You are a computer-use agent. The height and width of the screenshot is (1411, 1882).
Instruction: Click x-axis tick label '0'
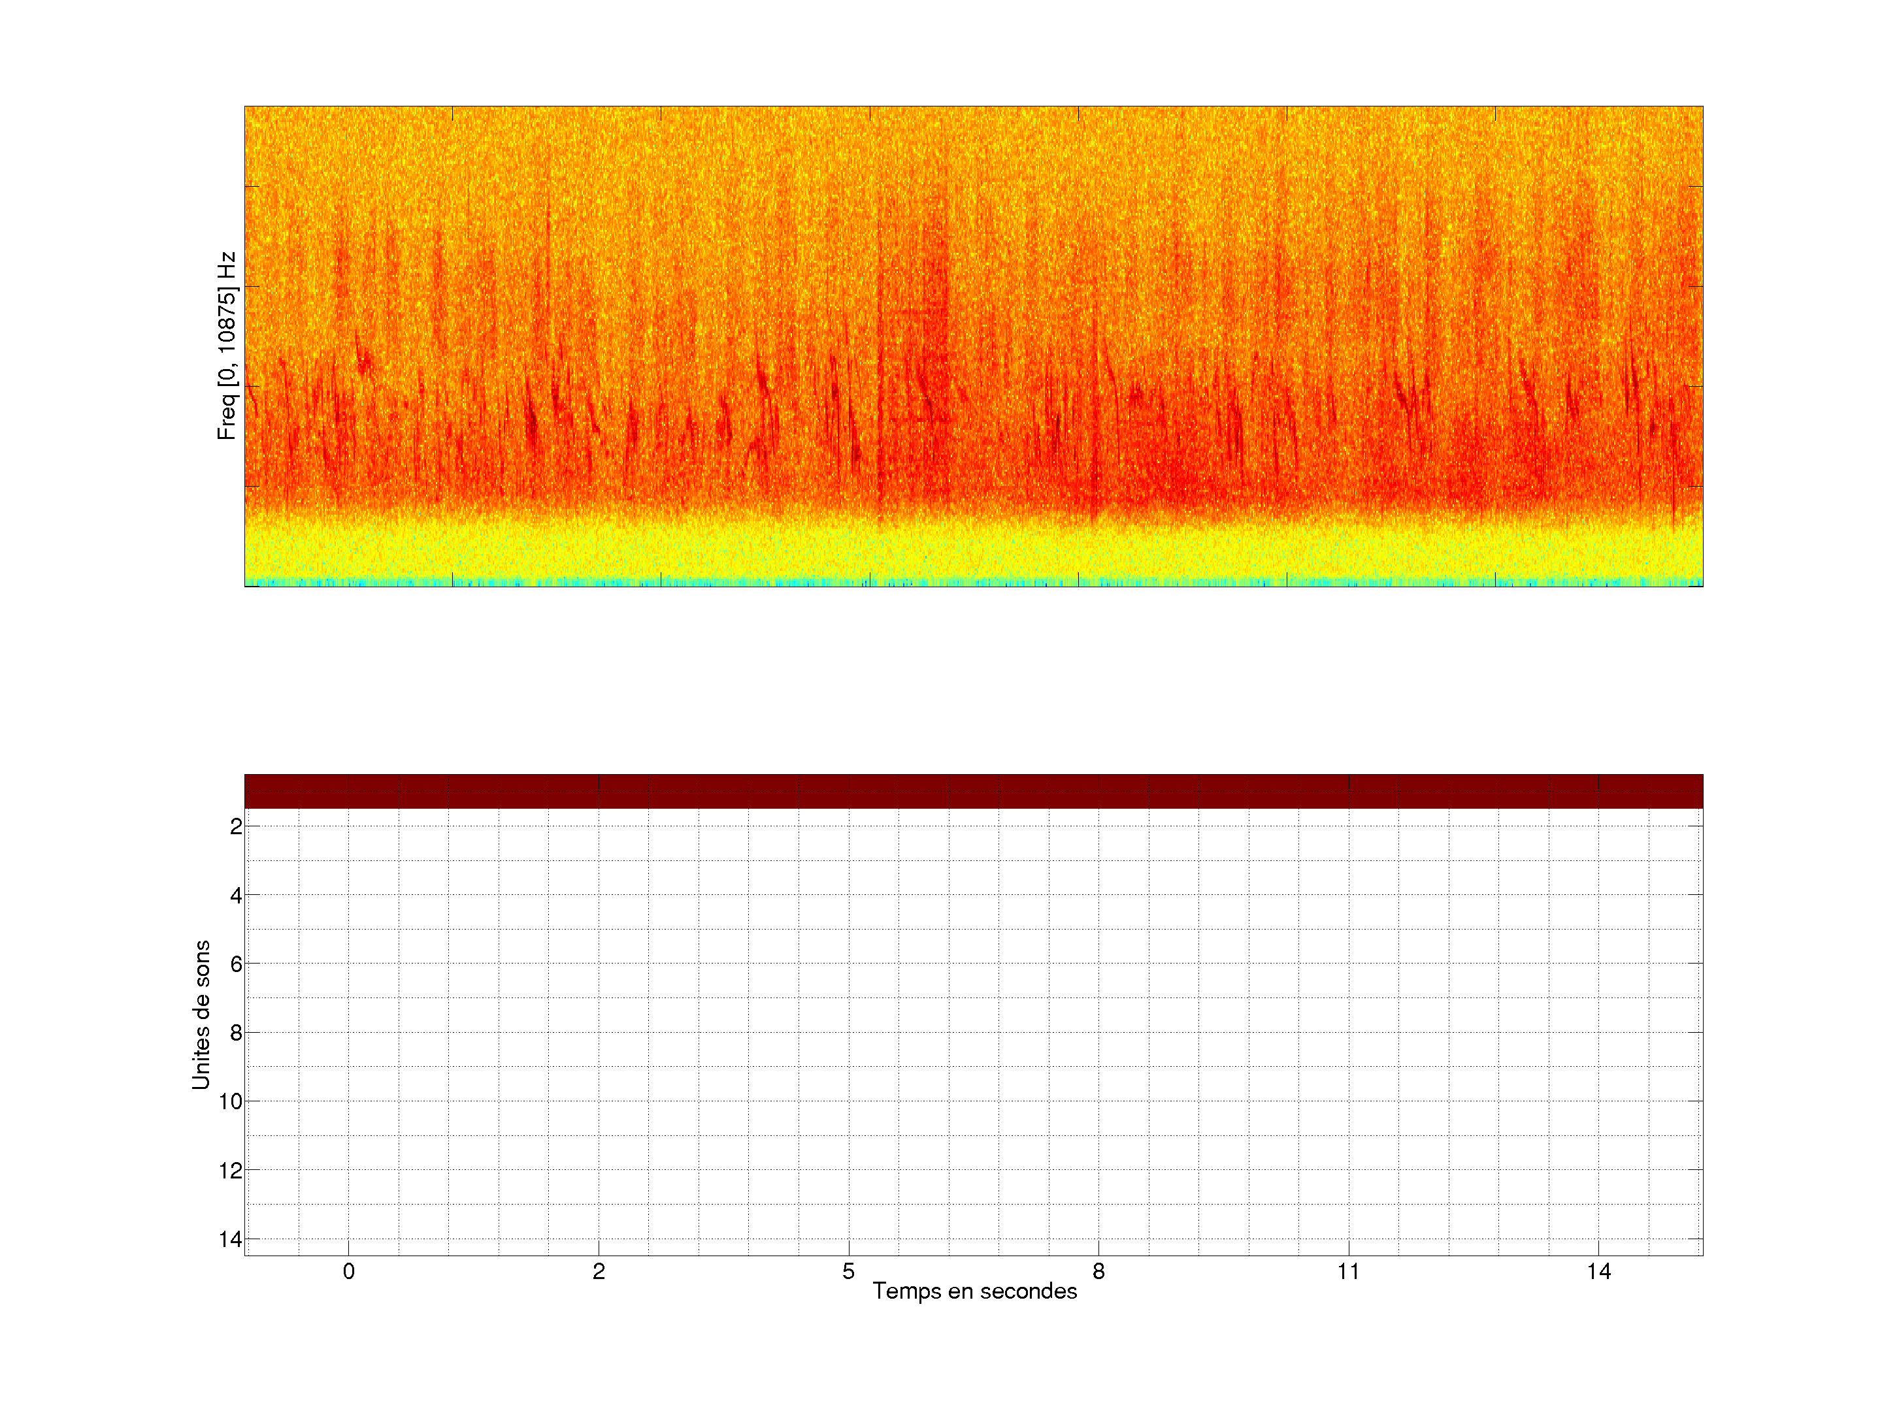pyautogui.click(x=349, y=1271)
